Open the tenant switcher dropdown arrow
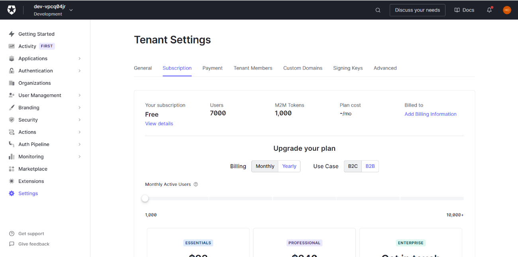 click(x=71, y=10)
